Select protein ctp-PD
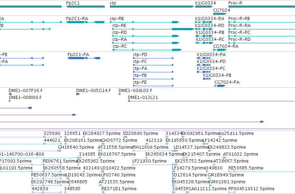295x194 pixels. (153, 58)
